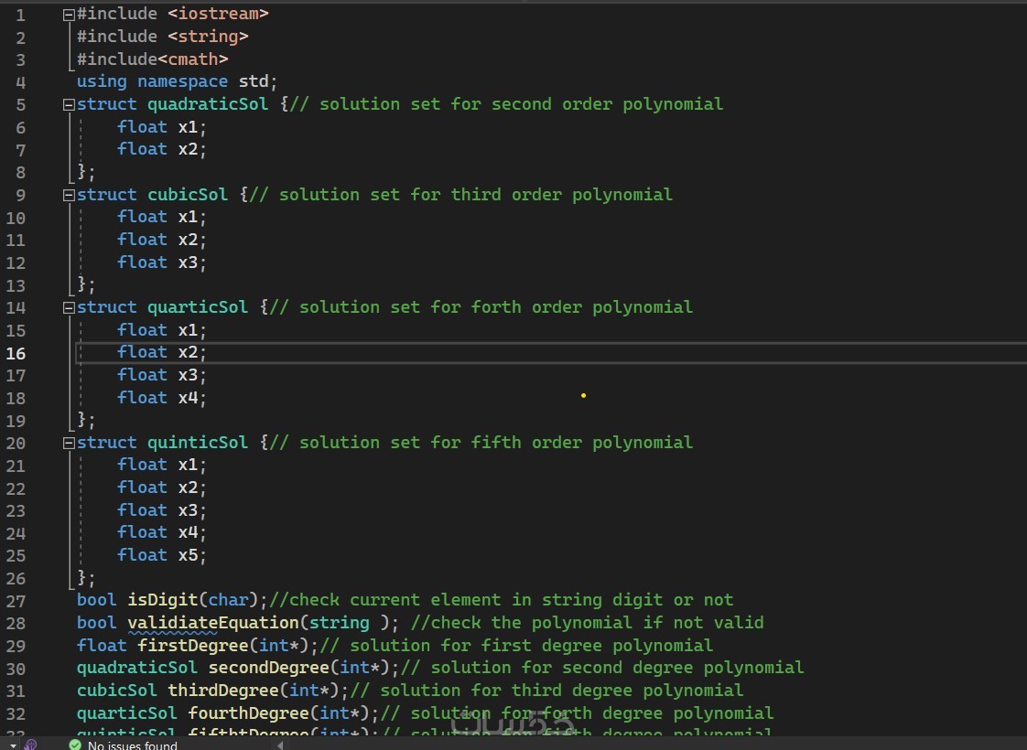
Task: Collapse the cubicSol struct definition
Action: click(68, 195)
